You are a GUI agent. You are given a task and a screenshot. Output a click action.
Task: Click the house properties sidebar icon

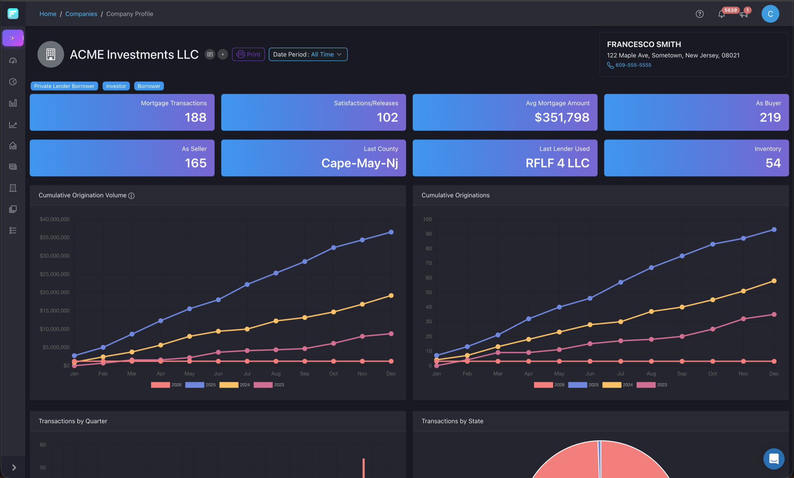click(x=13, y=146)
